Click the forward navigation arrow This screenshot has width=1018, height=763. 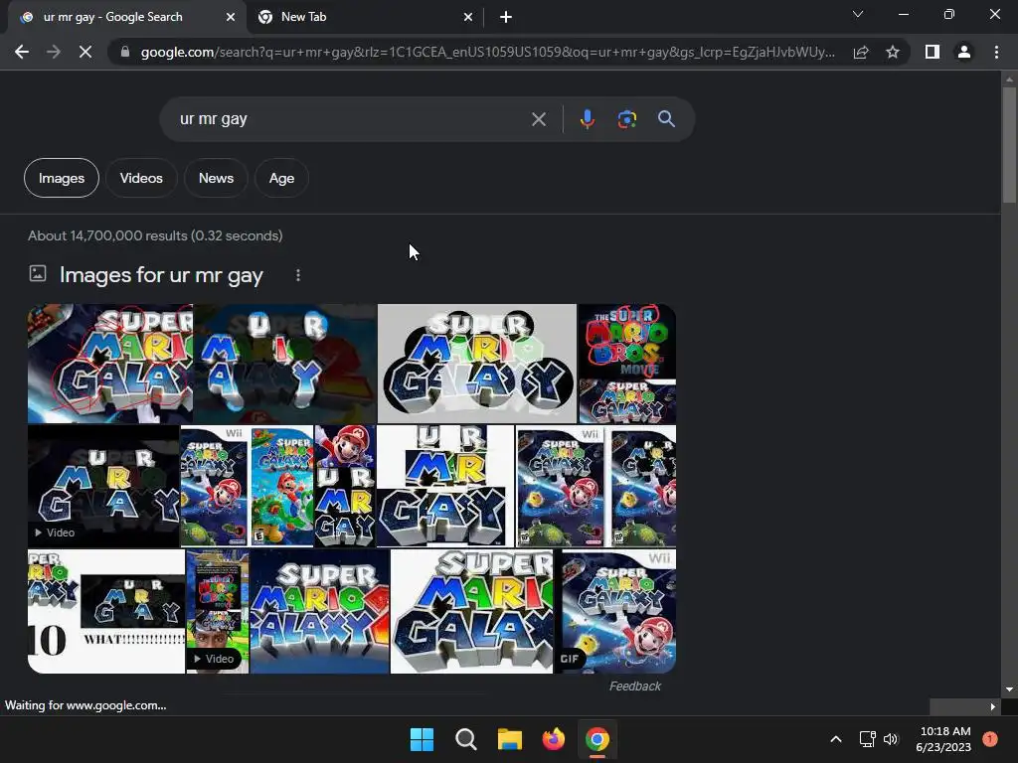pyautogui.click(x=54, y=52)
